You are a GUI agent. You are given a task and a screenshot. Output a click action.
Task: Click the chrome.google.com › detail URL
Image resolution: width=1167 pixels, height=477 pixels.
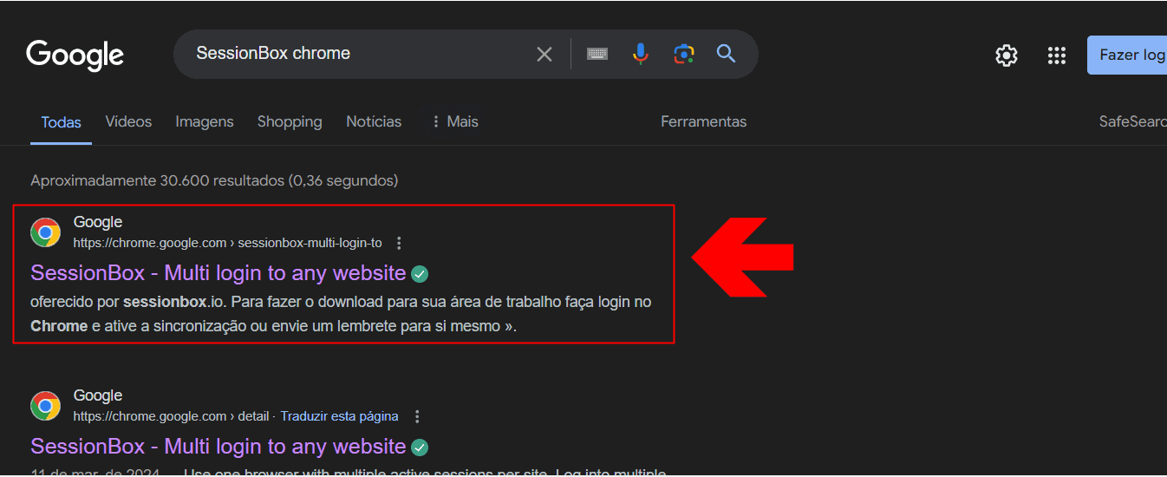coord(171,416)
